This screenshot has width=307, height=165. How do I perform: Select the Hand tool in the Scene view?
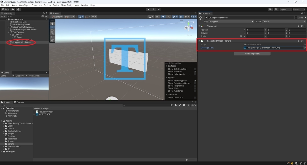(x=52, y=24)
